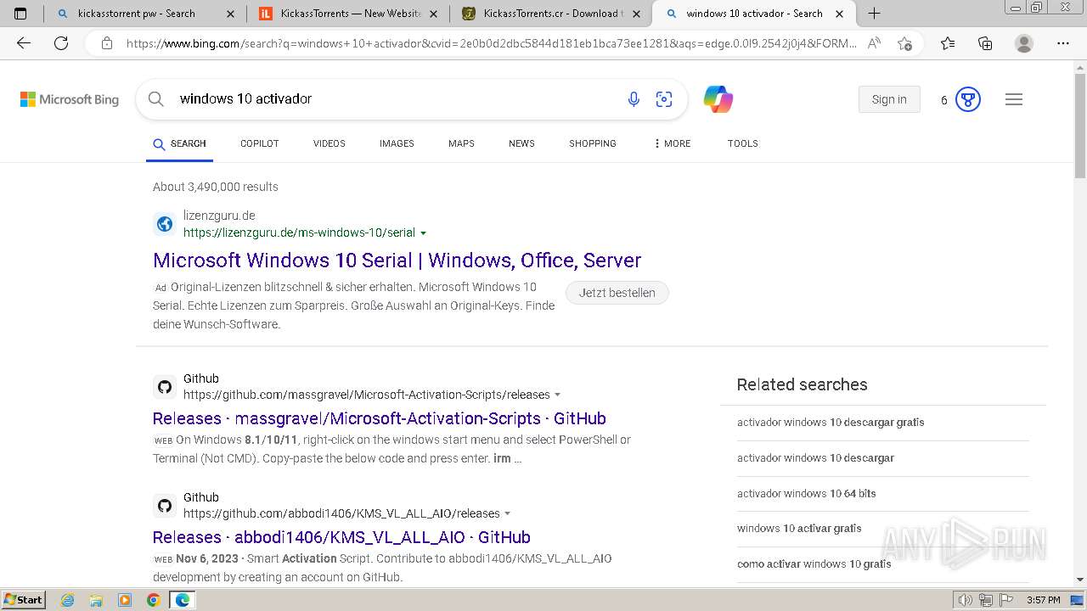
Task: Click the Sign in button
Action: [889, 99]
